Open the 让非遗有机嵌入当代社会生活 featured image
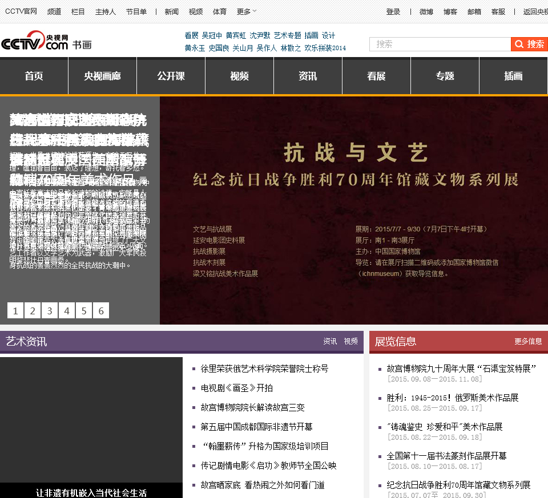The height and width of the screenshot is (498, 548). (91, 427)
